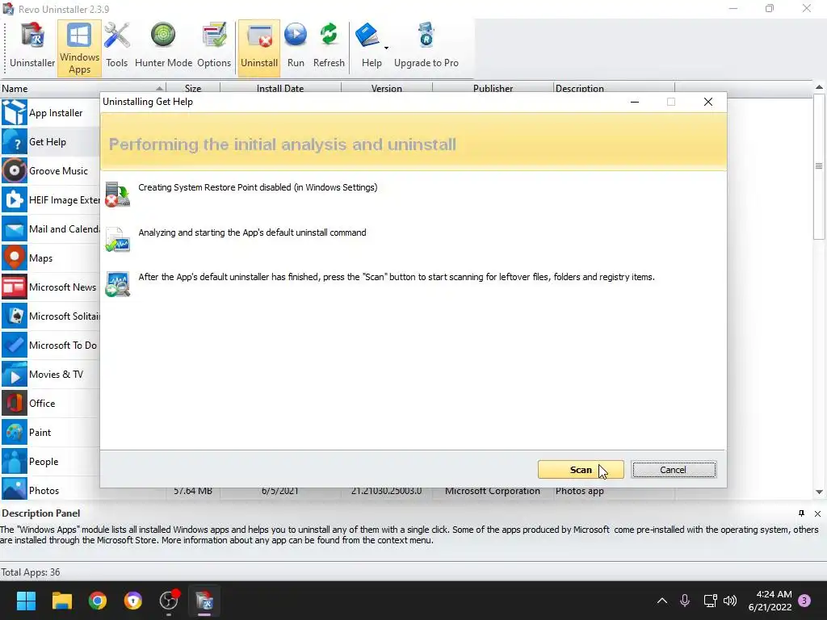This screenshot has width=827, height=620.
Task: Click Microsoft Corporation publisher cell of Photos
Action: (x=493, y=491)
